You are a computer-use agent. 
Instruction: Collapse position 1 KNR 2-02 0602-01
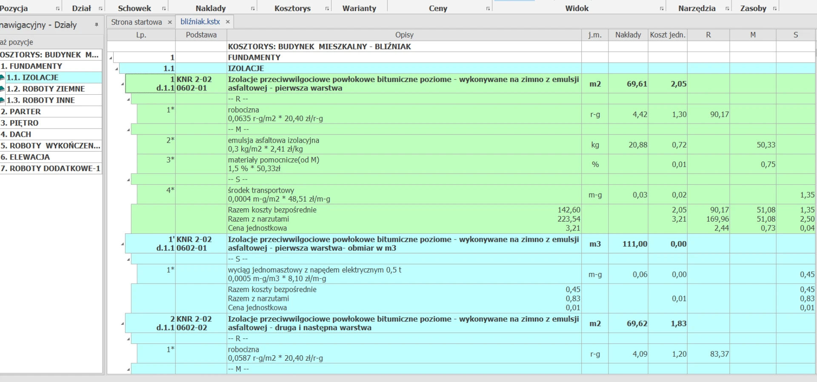pyautogui.click(x=122, y=84)
